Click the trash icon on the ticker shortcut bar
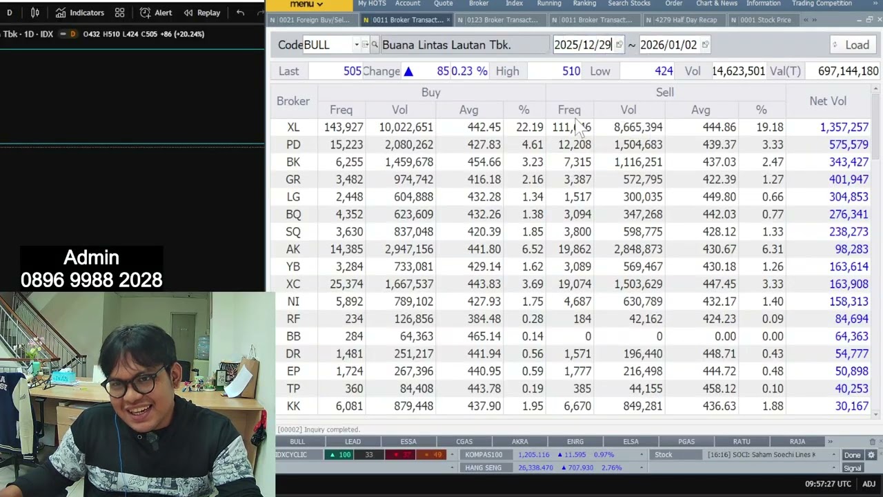 872,442
